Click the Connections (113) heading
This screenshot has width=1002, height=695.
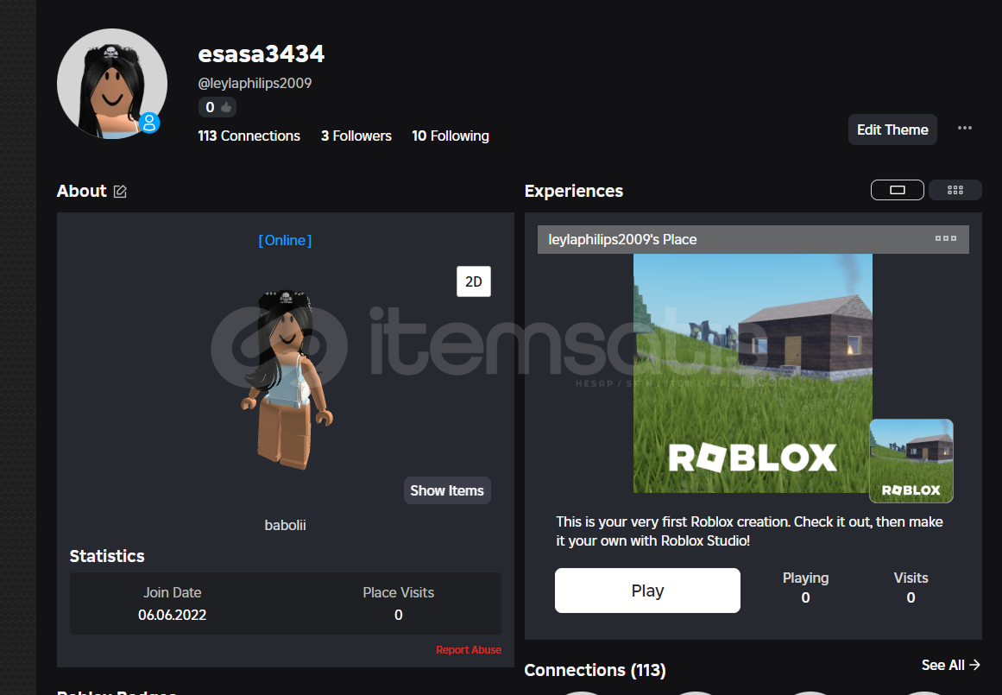[x=595, y=670]
